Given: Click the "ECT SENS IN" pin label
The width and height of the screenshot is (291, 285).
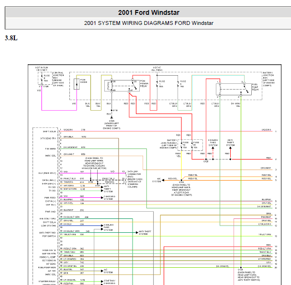Looking at the screenshot, I should pyautogui.click(x=49, y=261).
